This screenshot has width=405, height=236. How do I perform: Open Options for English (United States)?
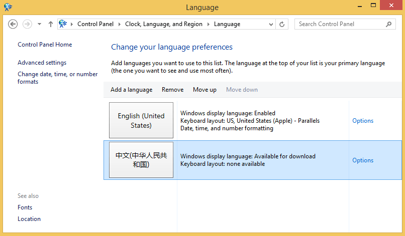363,121
